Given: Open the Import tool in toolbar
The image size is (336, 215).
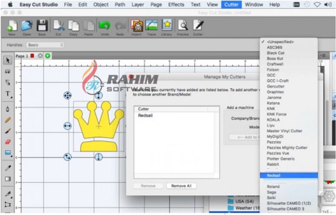Looking at the screenshot, I should click(136, 26).
